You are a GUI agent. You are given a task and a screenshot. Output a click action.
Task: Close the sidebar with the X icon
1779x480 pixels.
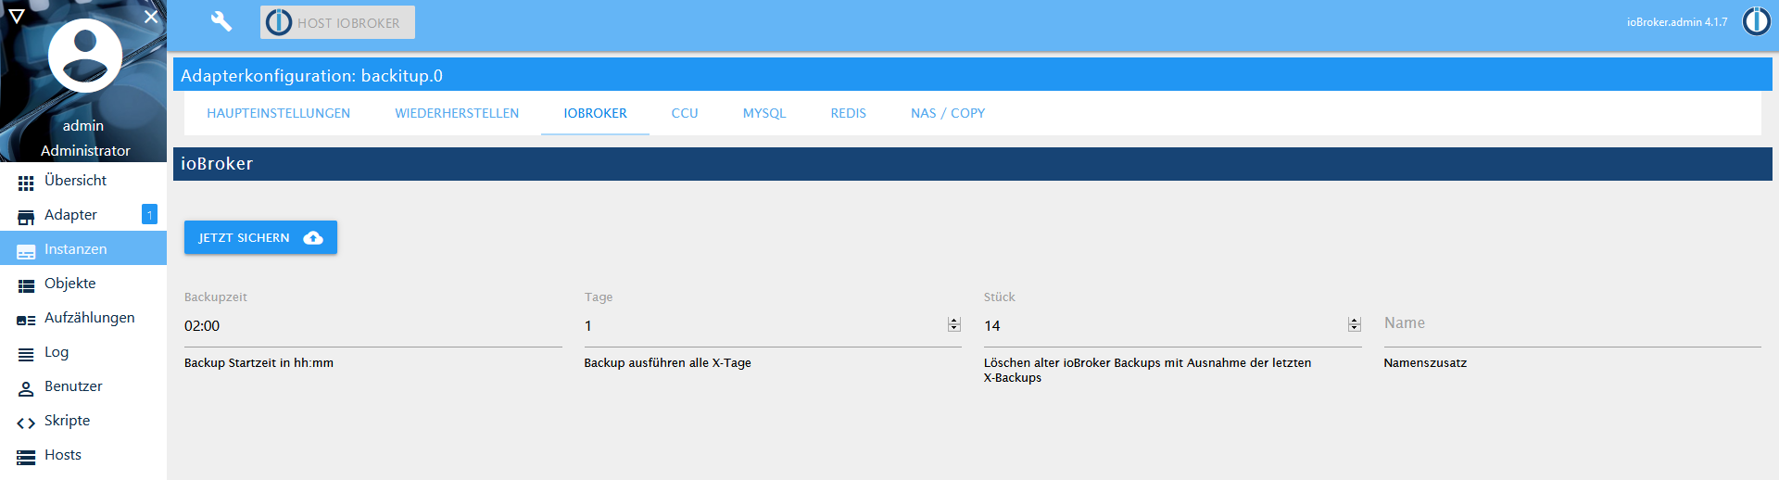[151, 17]
